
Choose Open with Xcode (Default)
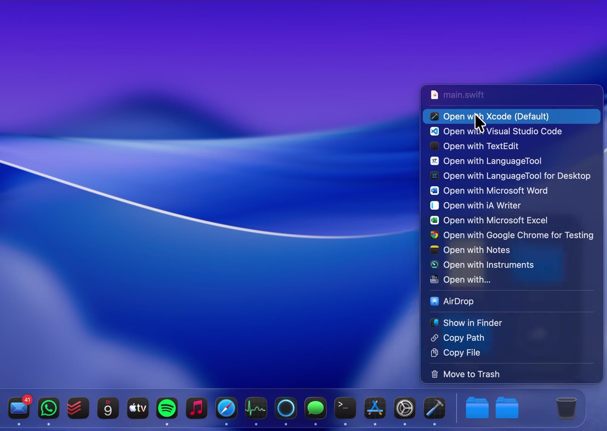[x=511, y=116]
